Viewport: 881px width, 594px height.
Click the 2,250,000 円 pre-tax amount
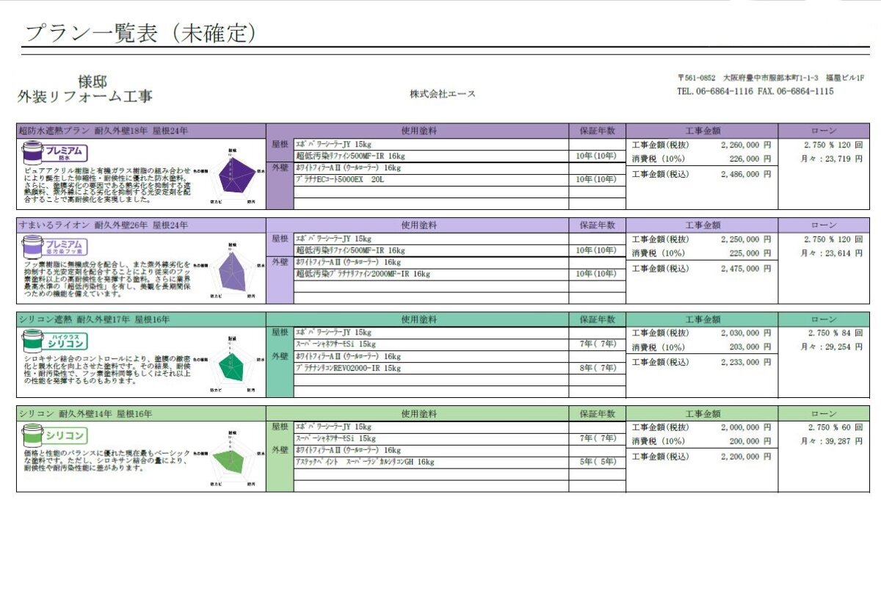[x=746, y=239]
